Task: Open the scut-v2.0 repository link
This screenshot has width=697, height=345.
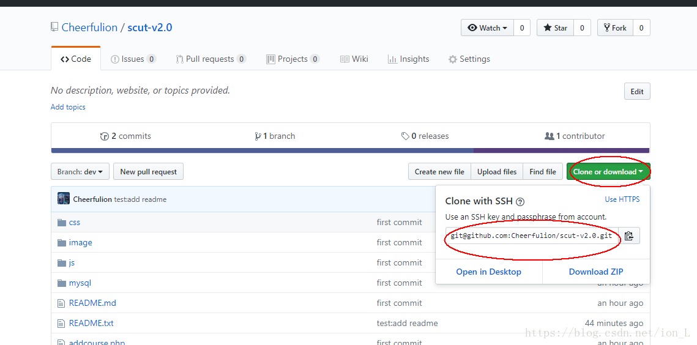Action: pyautogui.click(x=150, y=28)
